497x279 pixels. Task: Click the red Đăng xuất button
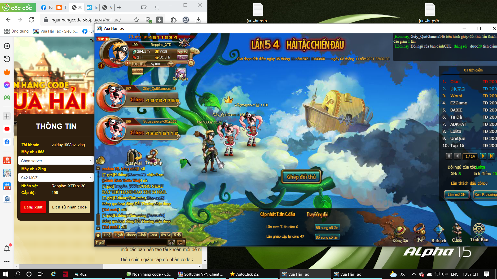point(33,207)
